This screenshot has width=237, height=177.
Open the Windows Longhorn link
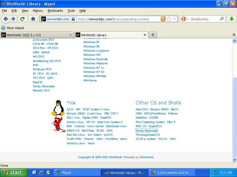(96, 51)
